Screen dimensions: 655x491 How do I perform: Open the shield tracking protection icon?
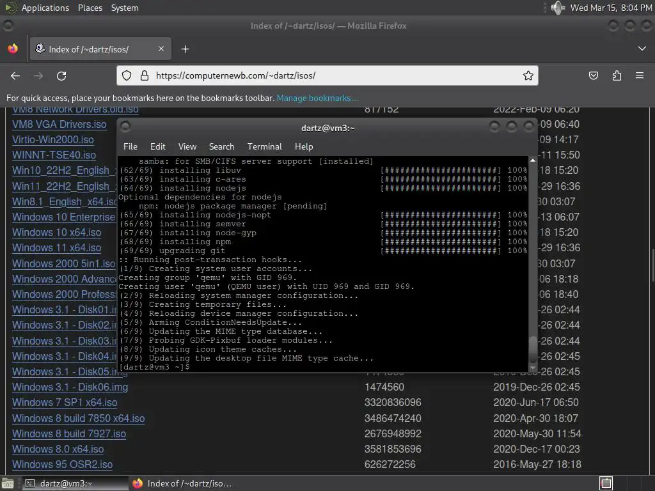[x=127, y=75]
